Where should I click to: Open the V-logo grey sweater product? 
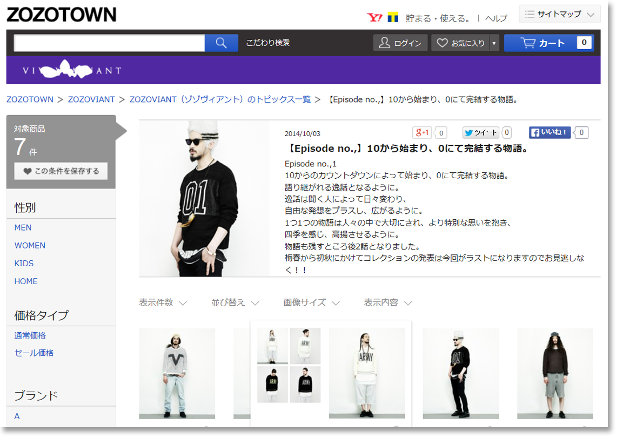[177, 374]
